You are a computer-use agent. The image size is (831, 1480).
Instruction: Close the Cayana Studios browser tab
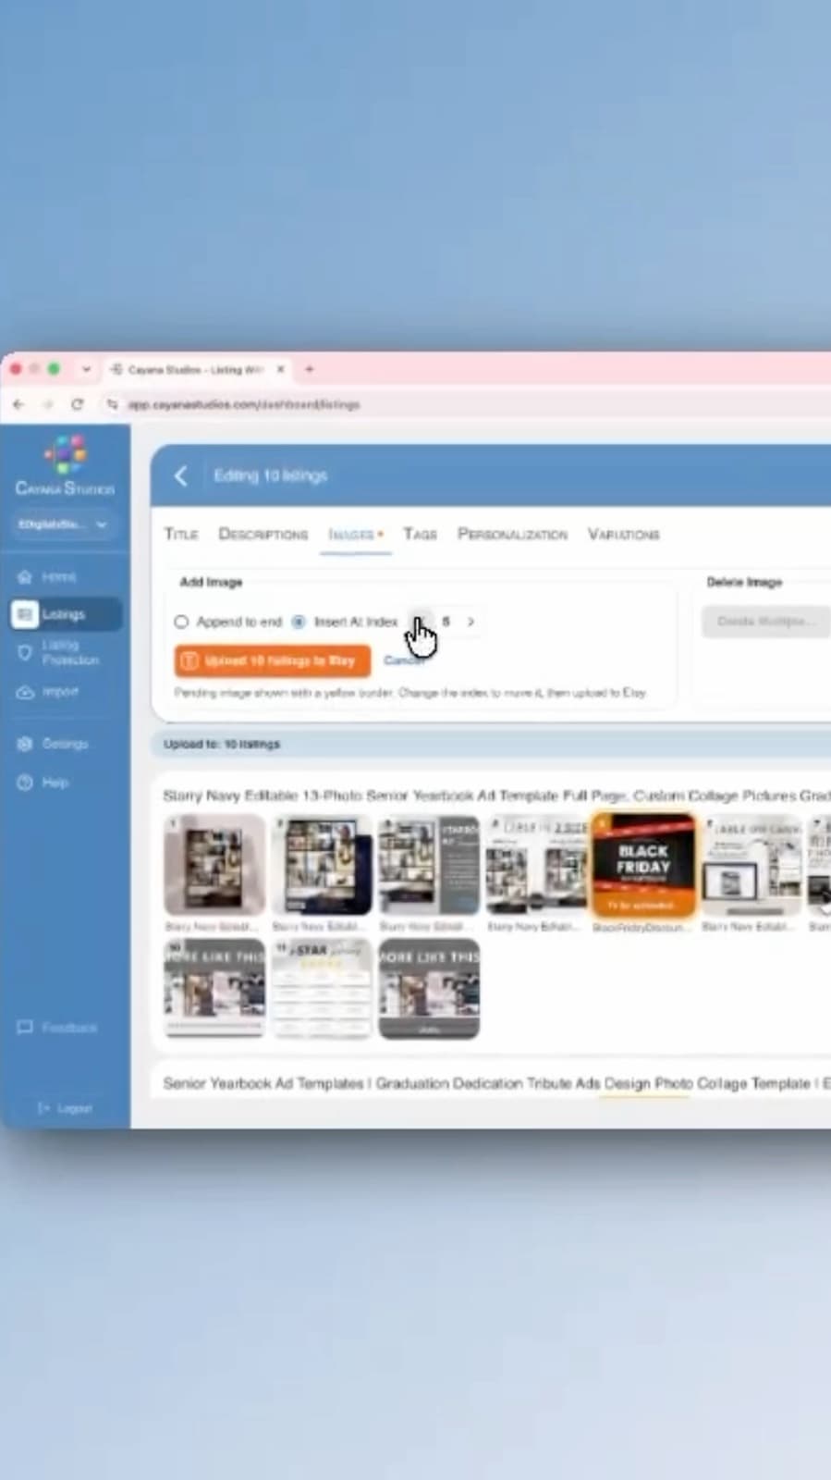pos(280,369)
